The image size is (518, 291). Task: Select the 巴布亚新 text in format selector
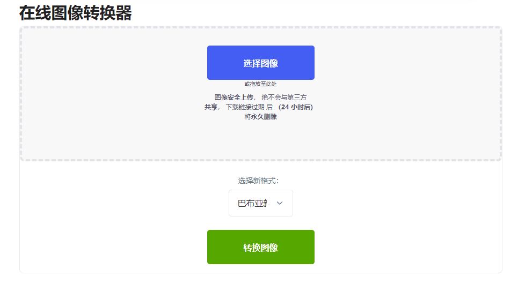point(252,203)
